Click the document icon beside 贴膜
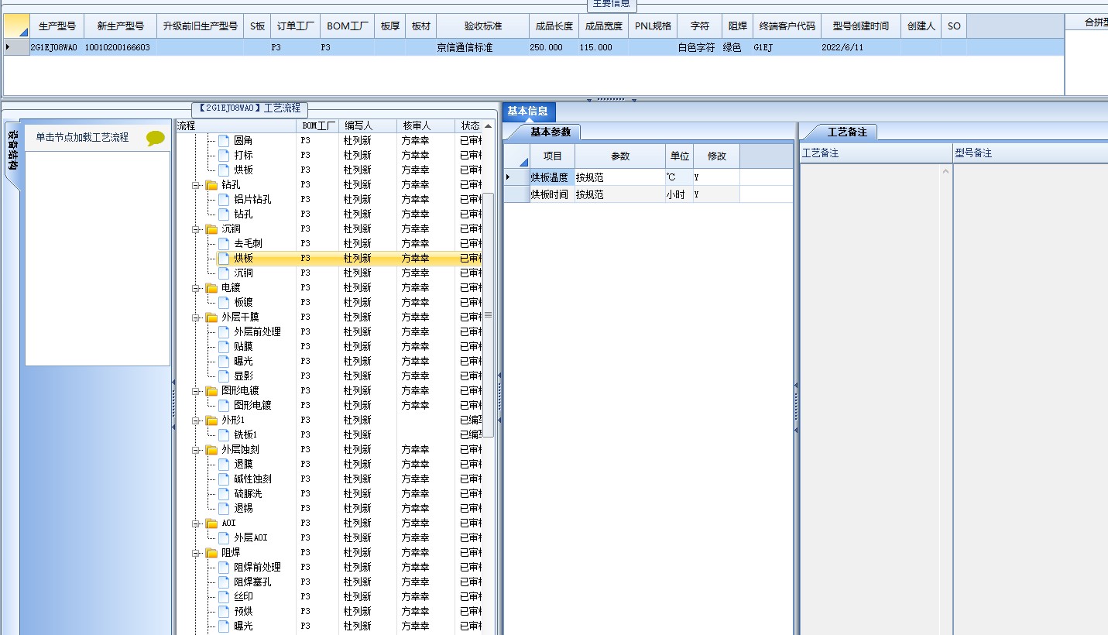Screen dimensions: 1108x635 point(224,347)
